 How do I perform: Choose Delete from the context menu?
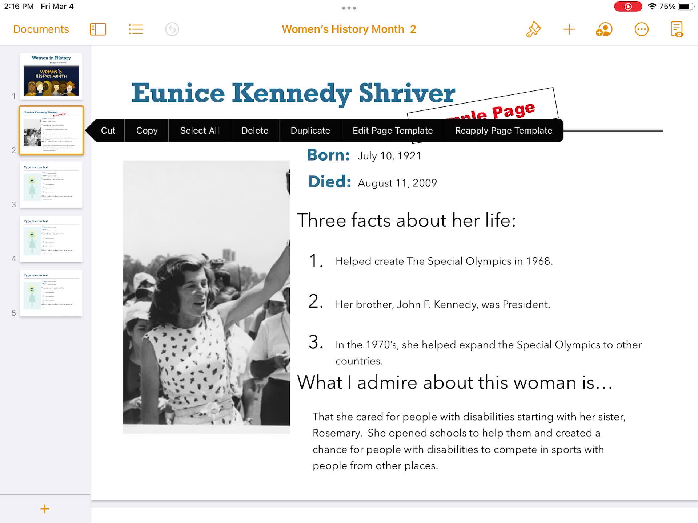[x=255, y=130]
